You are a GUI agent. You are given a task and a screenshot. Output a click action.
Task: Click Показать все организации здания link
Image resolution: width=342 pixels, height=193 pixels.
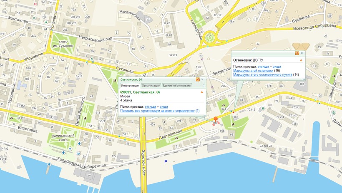point(157,111)
